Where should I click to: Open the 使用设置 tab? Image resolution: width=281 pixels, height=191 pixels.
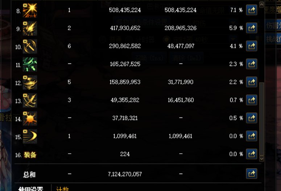[x=31, y=189]
